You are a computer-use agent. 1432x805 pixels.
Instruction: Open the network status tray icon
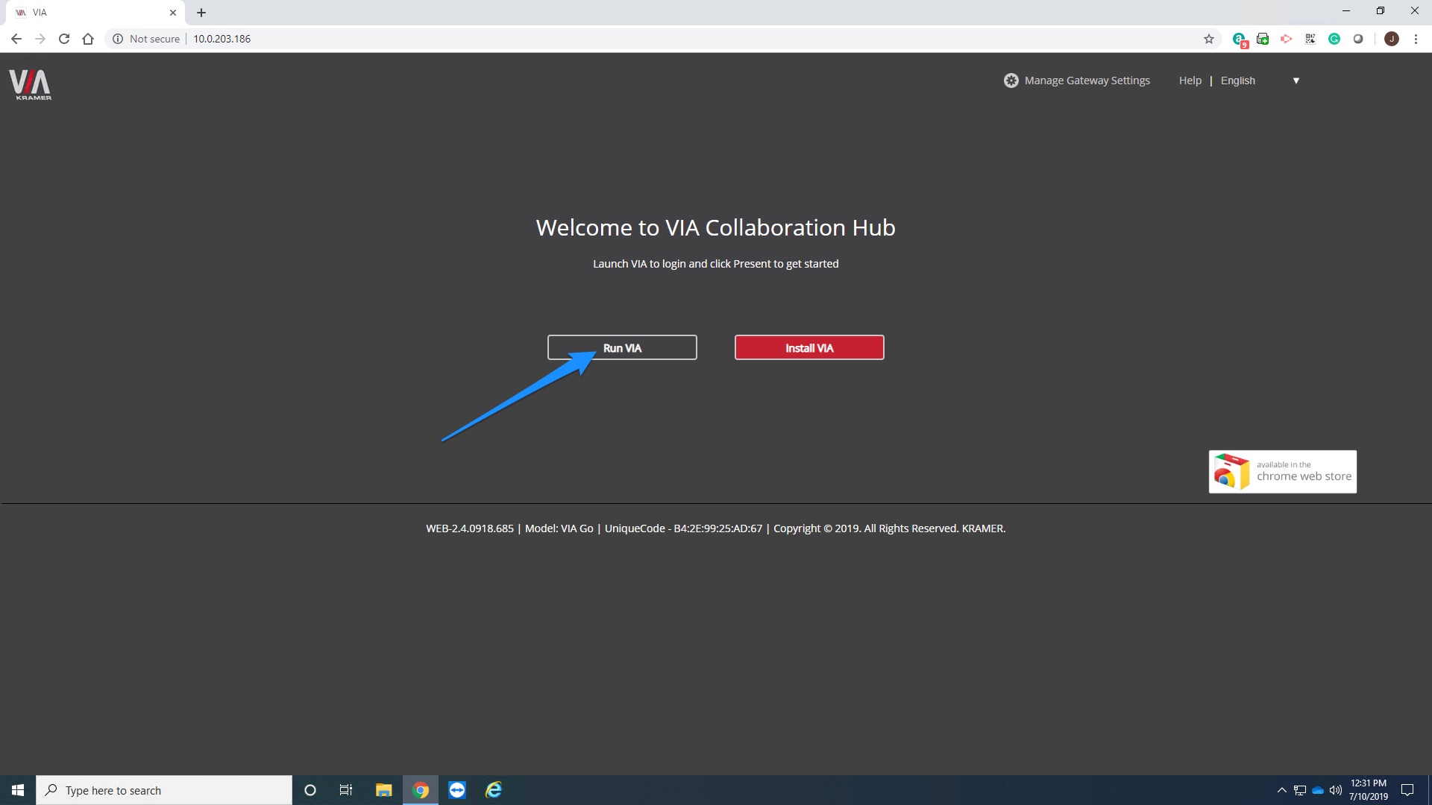coord(1300,790)
